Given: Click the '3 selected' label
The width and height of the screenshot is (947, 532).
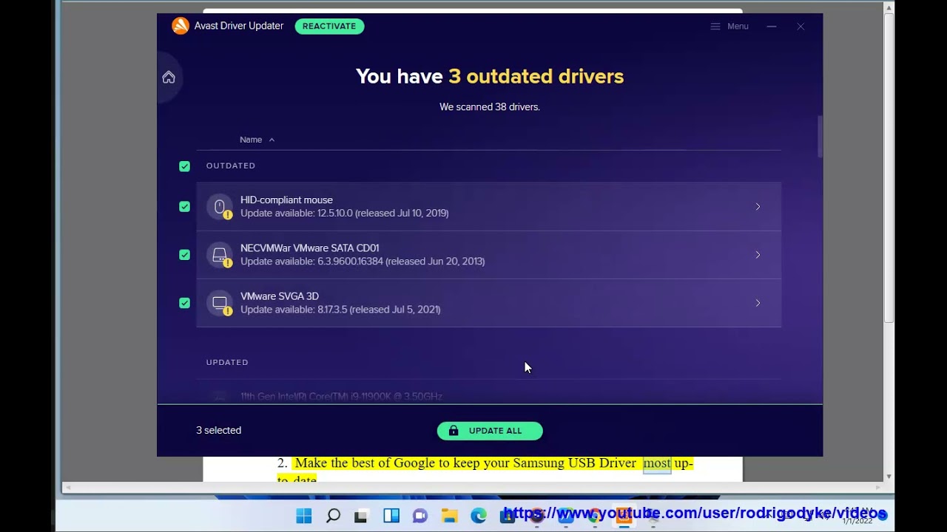Looking at the screenshot, I should (x=218, y=430).
